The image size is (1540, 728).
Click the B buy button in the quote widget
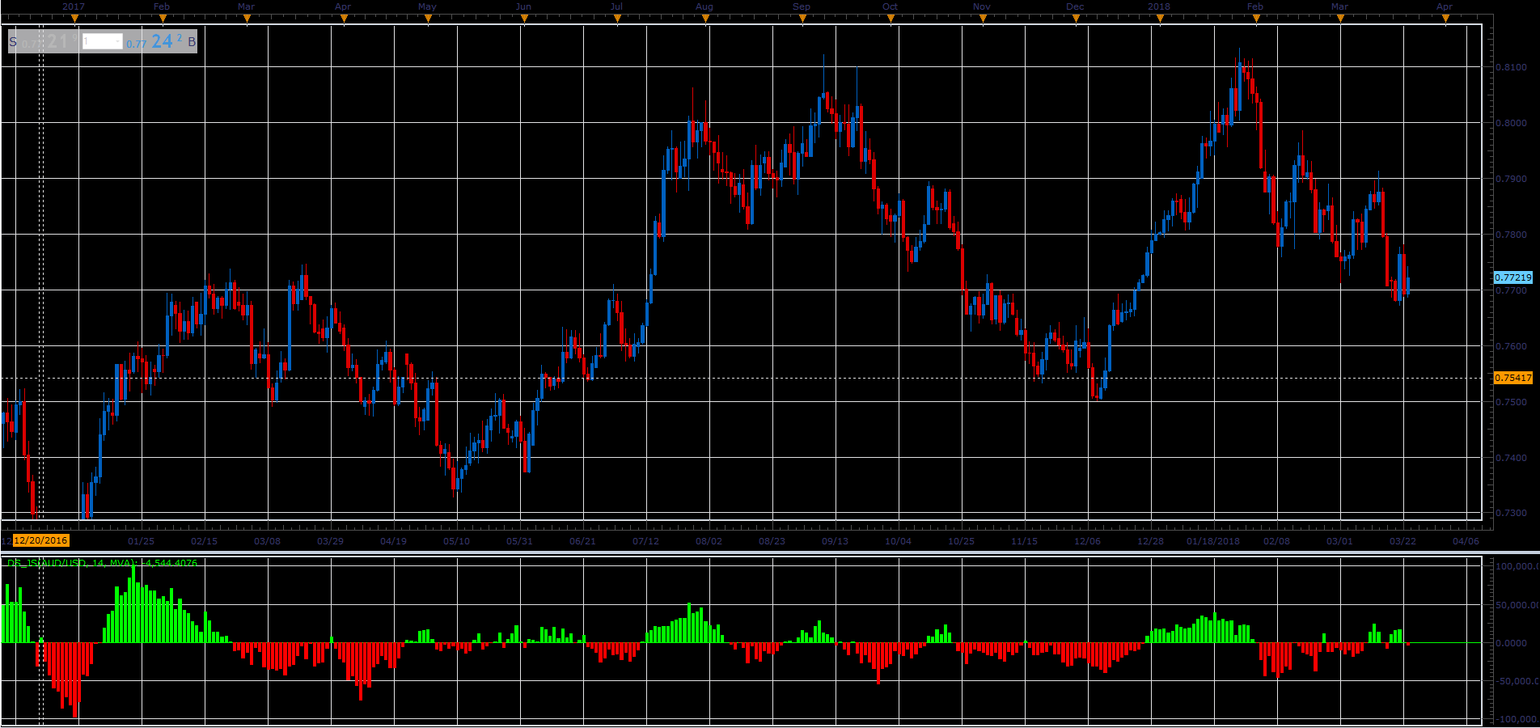(x=192, y=41)
